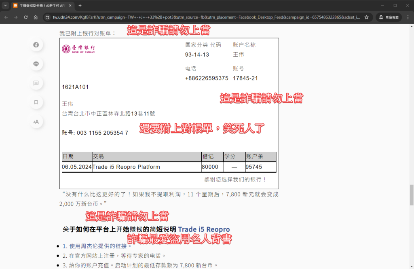Click the Trade i5 Reopro heading link
The width and height of the screenshot is (414, 269).
click(204, 229)
